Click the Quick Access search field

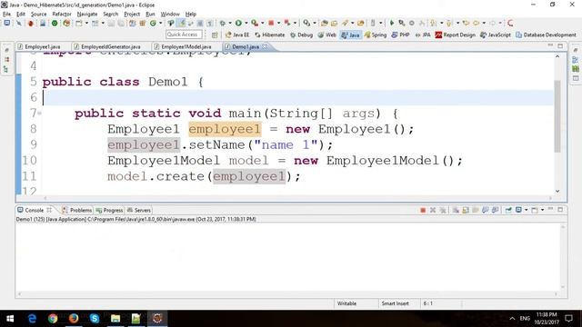pyautogui.click(x=184, y=35)
